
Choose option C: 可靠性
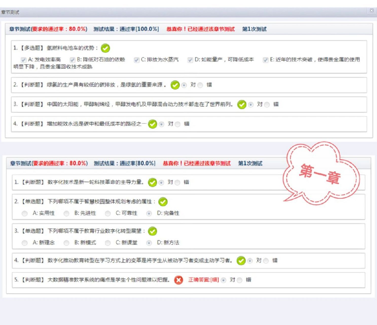(108, 214)
